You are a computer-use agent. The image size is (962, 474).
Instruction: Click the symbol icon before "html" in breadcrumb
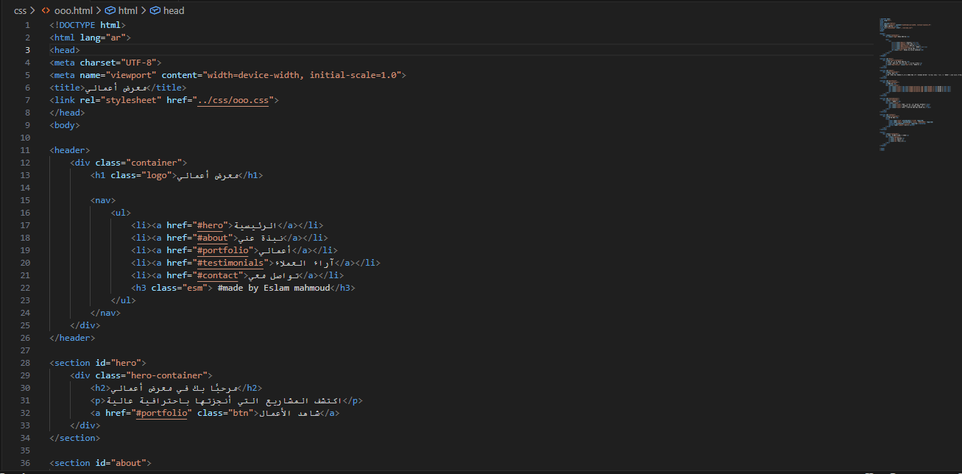[111, 10]
